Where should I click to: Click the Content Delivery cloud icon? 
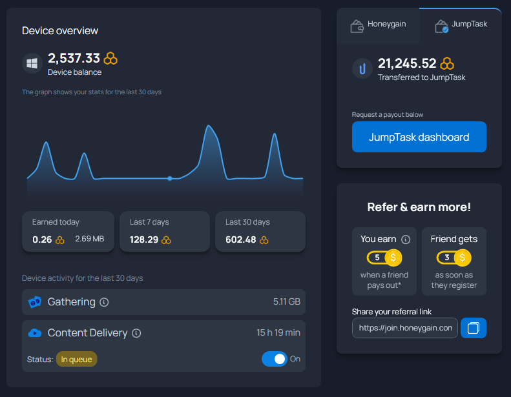pyautogui.click(x=35, y=333)
